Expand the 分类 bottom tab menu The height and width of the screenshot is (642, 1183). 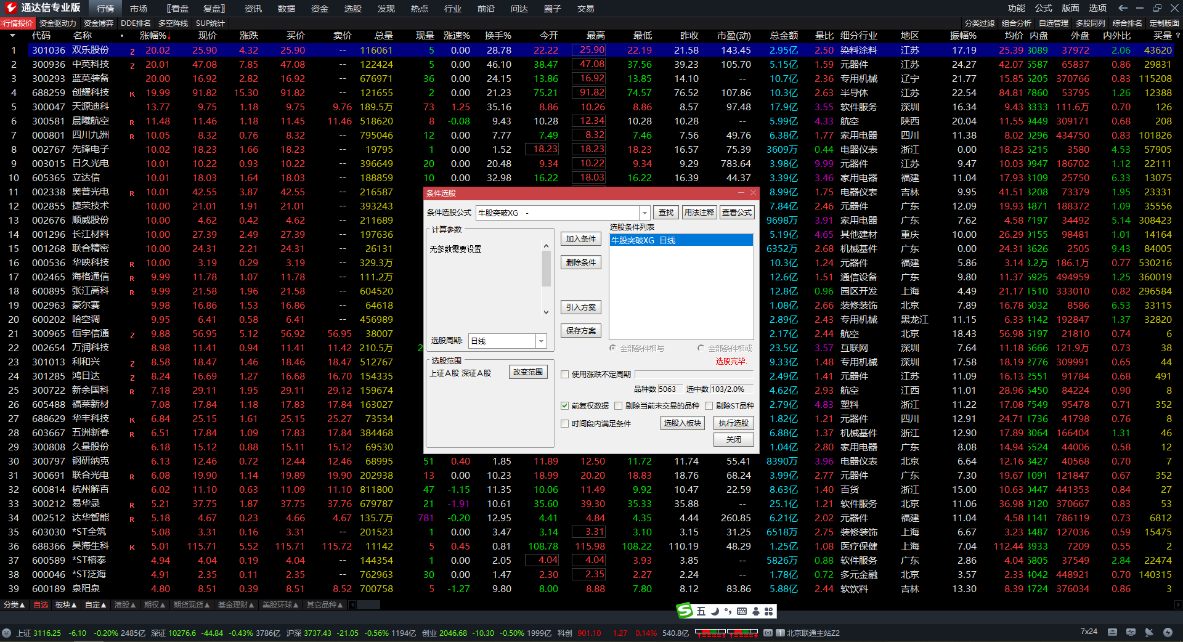pos(15,605)
